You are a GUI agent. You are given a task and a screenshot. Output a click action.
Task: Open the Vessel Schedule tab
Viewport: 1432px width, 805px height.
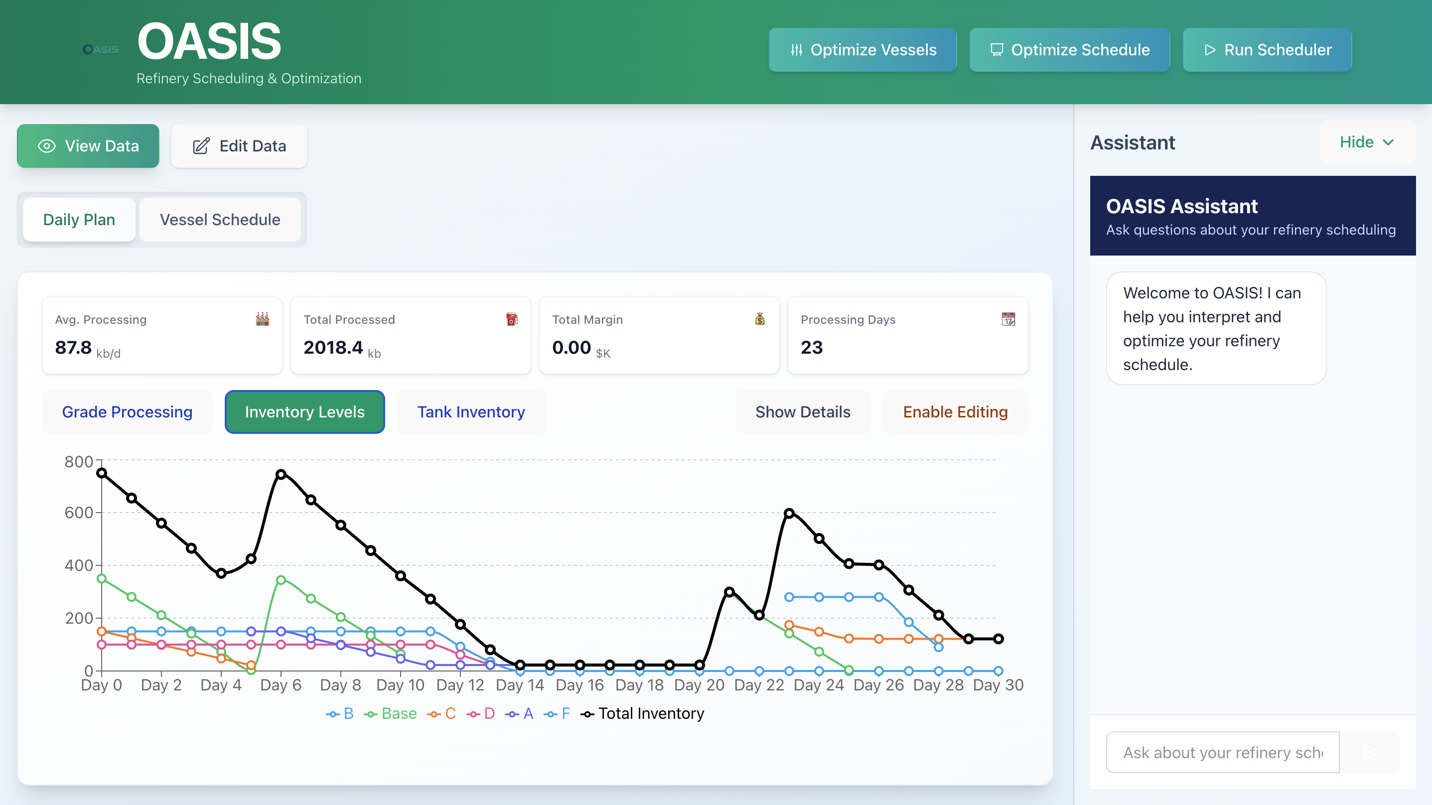[220, 220]
